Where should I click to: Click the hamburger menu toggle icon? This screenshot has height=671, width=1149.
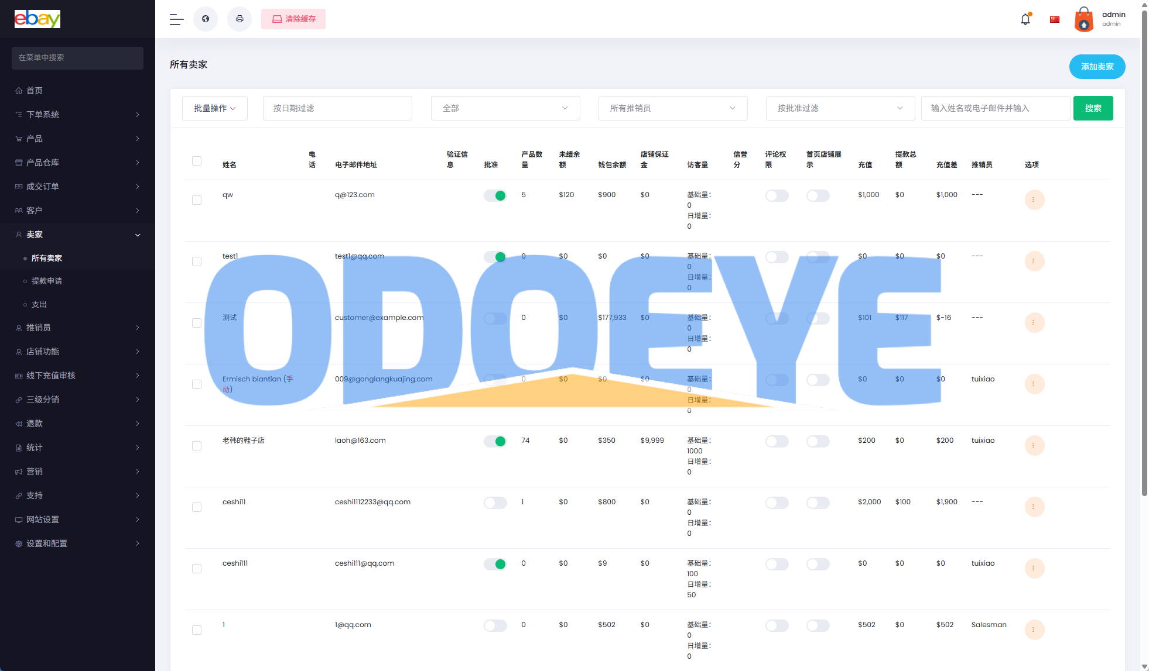pyautogui.click(x=176, y=19)
